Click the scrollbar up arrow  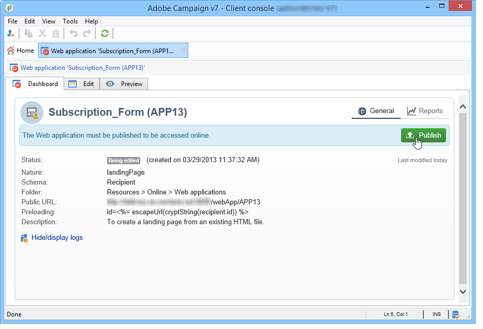(463, 106)
